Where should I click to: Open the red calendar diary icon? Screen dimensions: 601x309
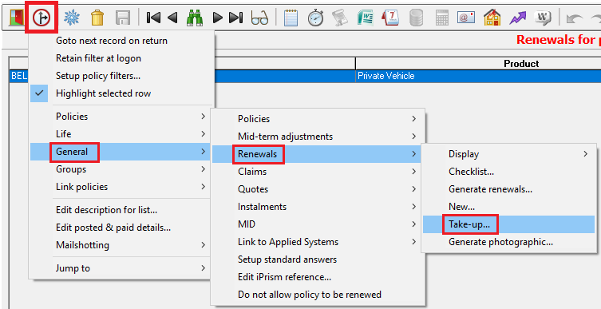390,18
